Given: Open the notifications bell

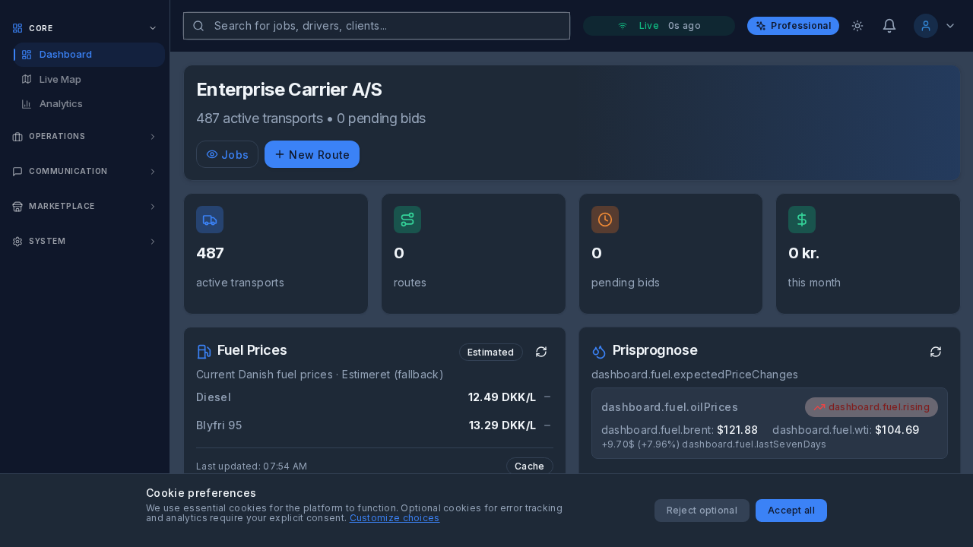Looking at the screenshot, I should [x=889, y=26].
